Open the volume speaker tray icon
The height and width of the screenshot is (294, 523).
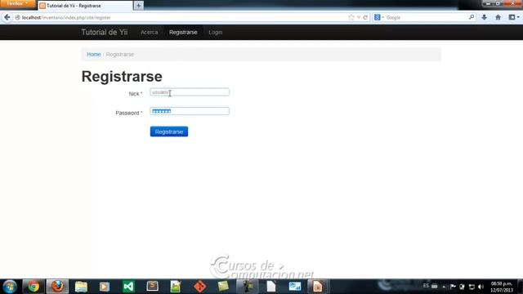[x=481, y=287]
